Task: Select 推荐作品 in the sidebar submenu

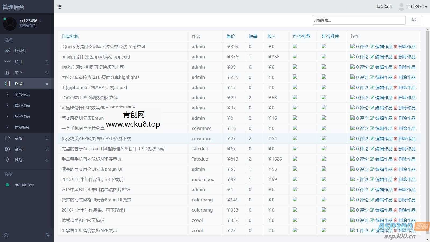Action: (x=22, y=105)
